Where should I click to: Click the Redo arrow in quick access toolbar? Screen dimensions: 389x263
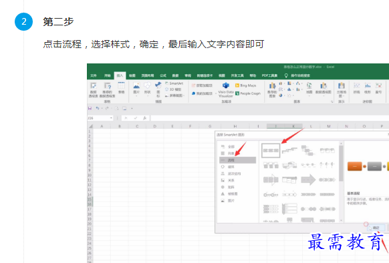coord(107,108)
